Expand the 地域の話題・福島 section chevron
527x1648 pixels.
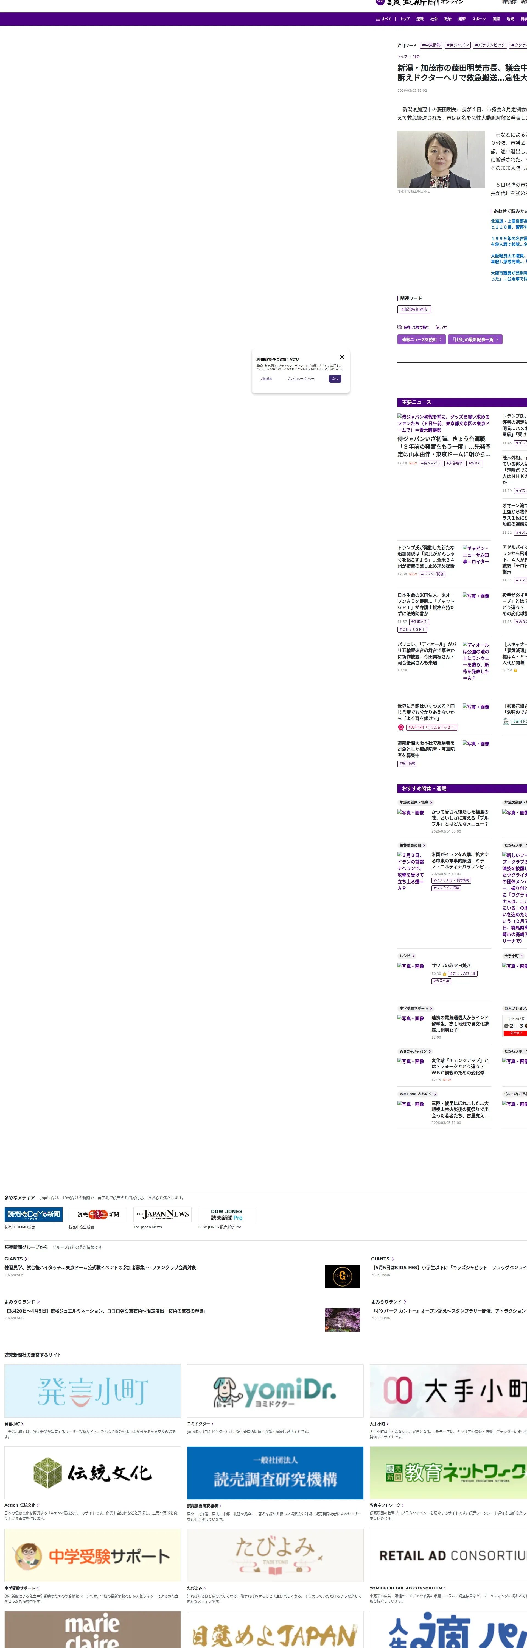click(x=431, y=802)
